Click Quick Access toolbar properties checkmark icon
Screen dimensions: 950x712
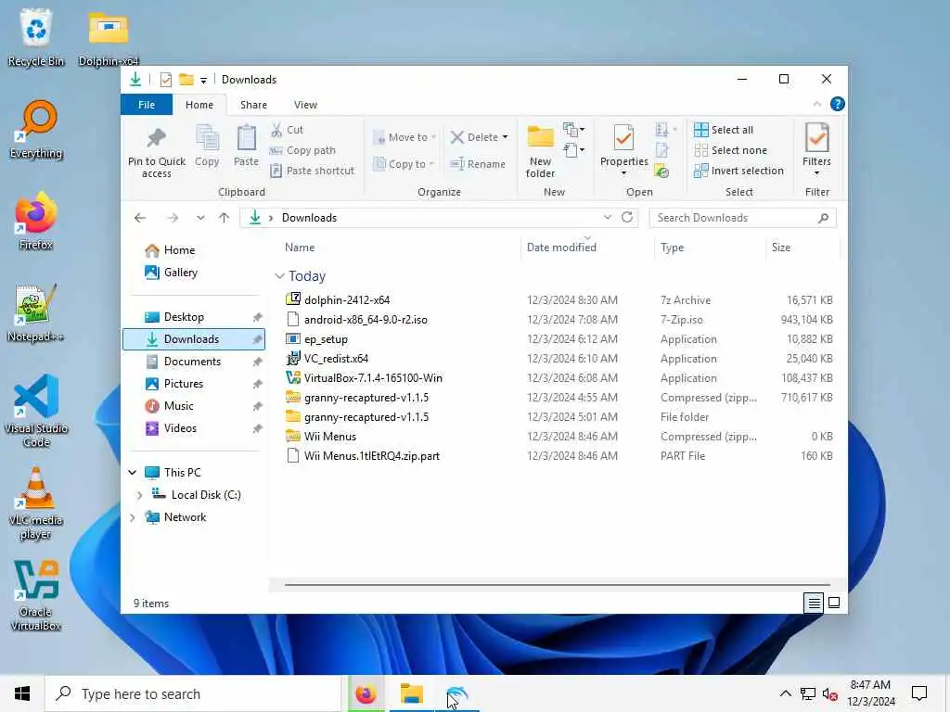(165, 80)
